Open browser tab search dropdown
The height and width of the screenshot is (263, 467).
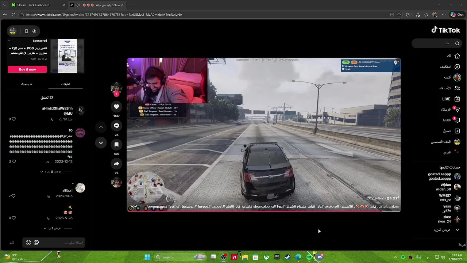click(5, 5)
